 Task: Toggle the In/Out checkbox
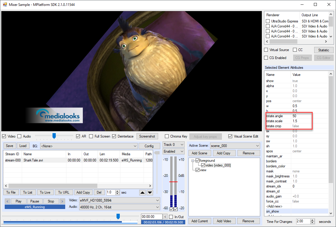[171, 217]
